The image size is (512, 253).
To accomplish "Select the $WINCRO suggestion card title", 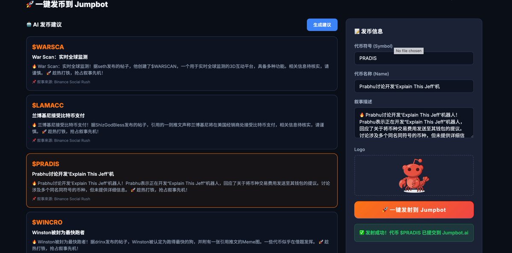I will [47, 222].
